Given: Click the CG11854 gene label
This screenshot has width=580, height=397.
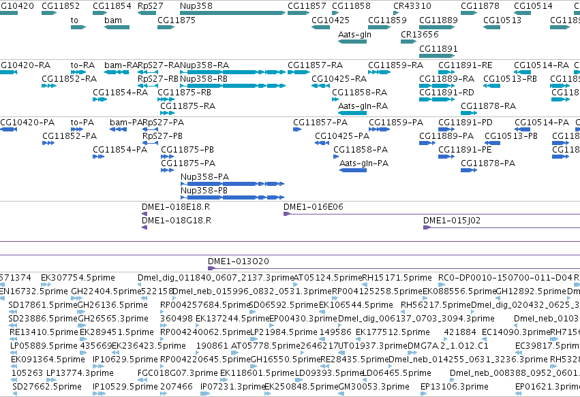Looking at the screenshot, I should click(x=112, y=6).
